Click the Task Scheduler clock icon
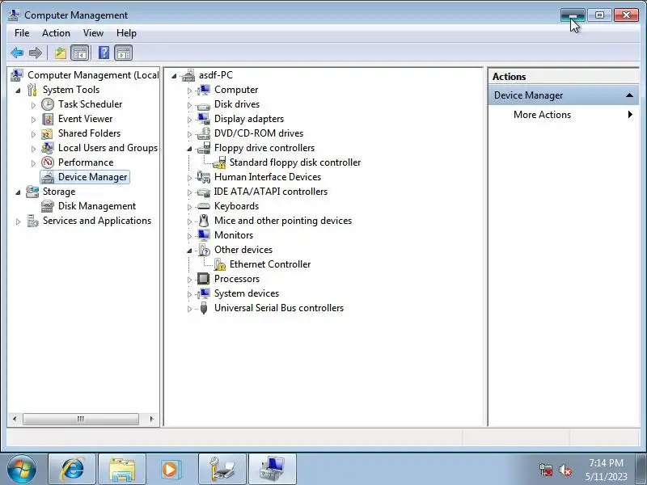Viewport: 647px width, 485px height. (48, 104)
